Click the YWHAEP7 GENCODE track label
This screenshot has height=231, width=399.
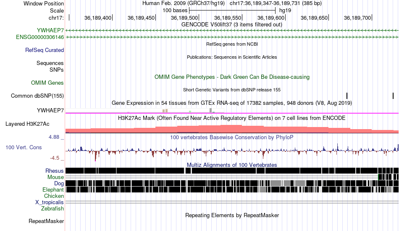pos(50,30)
